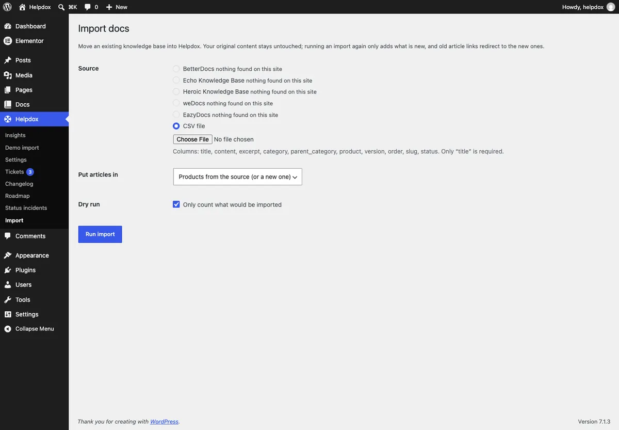Screen dimensions: 619x430
Task: Select the CSV file radio option
Action: click(176, 126)
